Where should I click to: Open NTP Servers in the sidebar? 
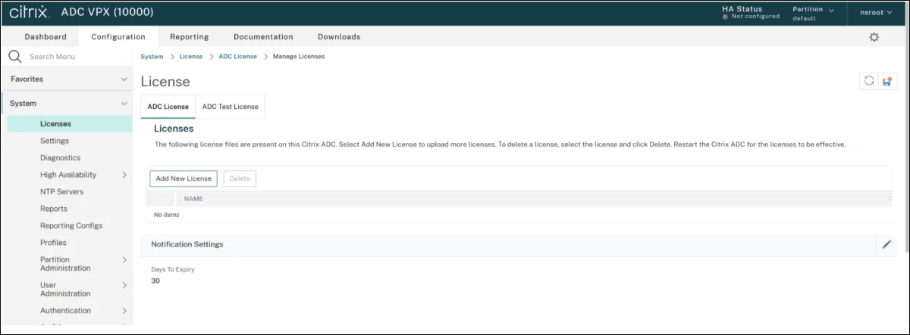[x=61, y=192]
